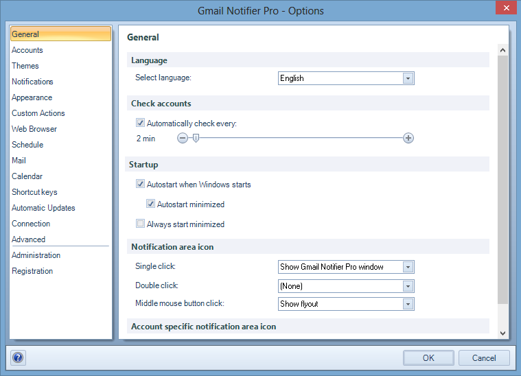Open Custom Actions settings
The height and width of the screenshot is (376, 521).
click(38, 113)
